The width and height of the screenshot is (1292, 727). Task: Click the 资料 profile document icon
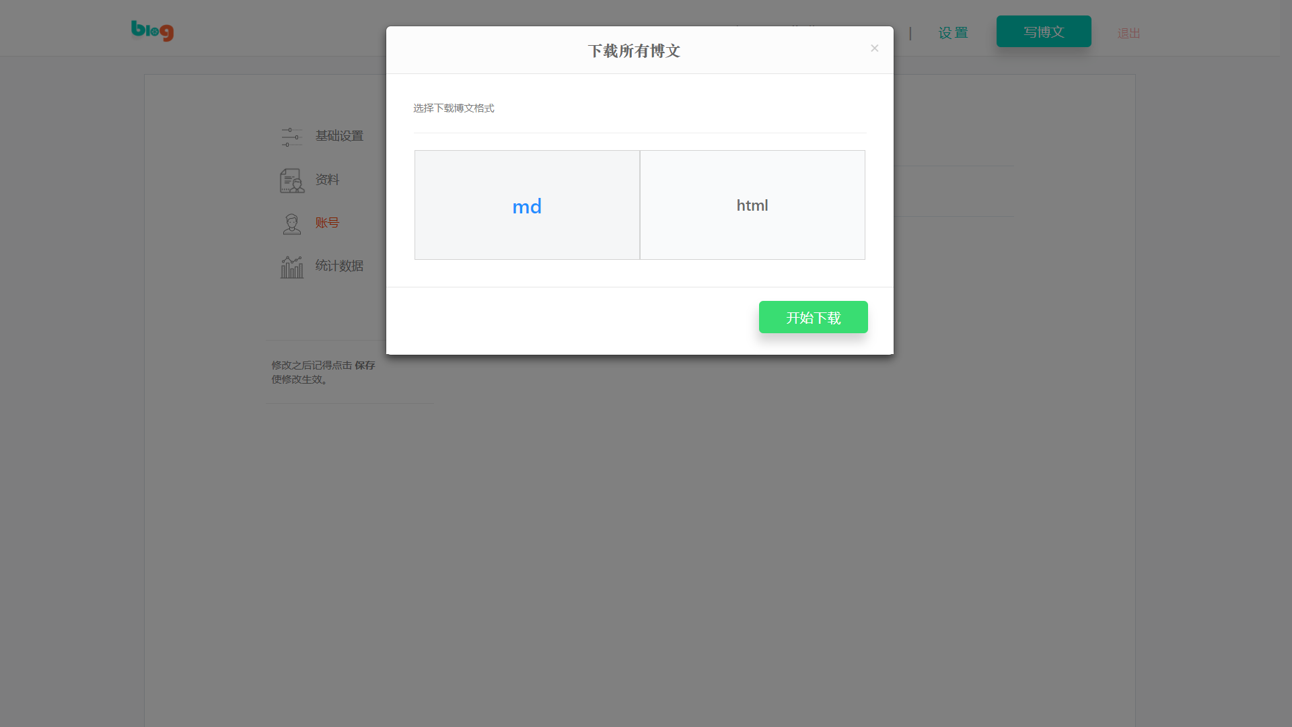click(x=291, y=180)
